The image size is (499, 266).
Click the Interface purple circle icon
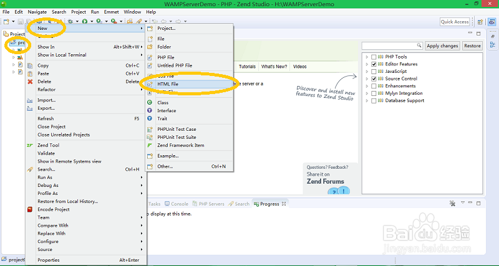coord(150,110)
